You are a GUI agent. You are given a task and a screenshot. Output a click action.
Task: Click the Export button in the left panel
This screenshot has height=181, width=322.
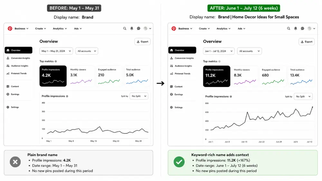point(143,41)
